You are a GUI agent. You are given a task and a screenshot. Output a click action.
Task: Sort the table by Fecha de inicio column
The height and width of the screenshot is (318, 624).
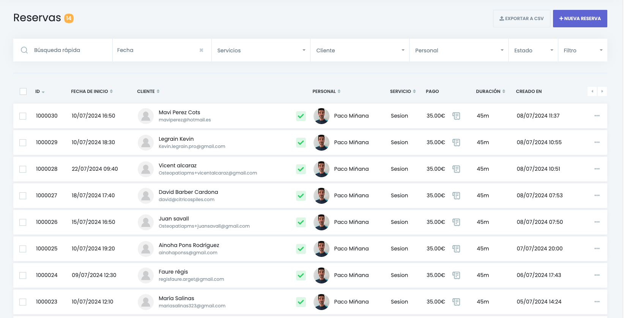pyautogui.click(x=91, y=91)
